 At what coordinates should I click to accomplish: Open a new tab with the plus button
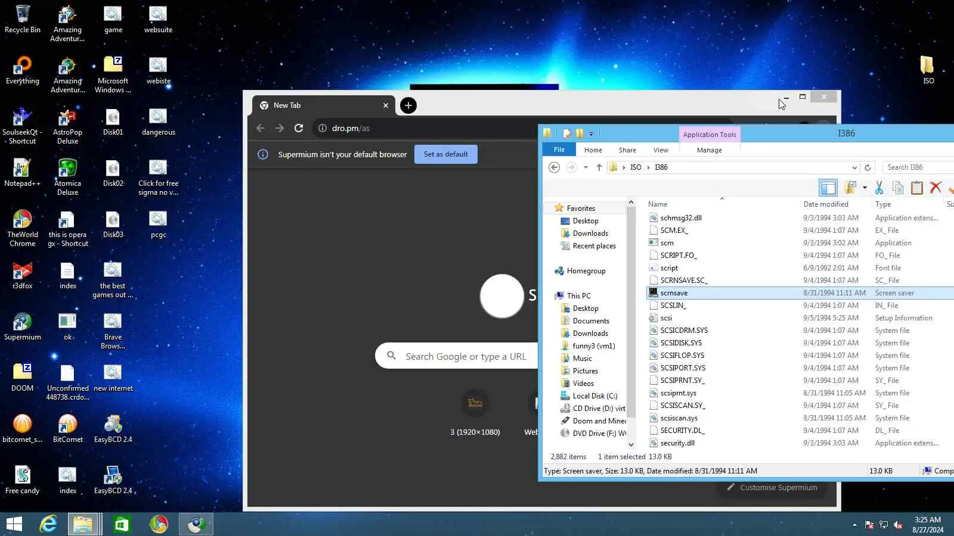click(408, 105)
